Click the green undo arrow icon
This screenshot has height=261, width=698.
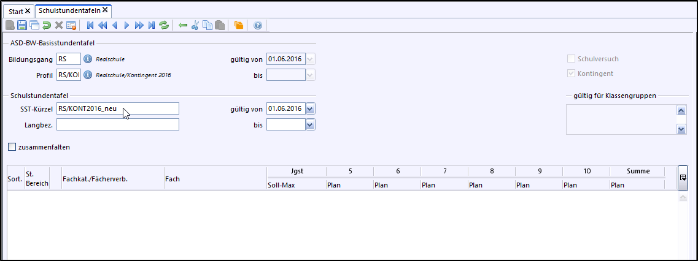click(47, 25)
